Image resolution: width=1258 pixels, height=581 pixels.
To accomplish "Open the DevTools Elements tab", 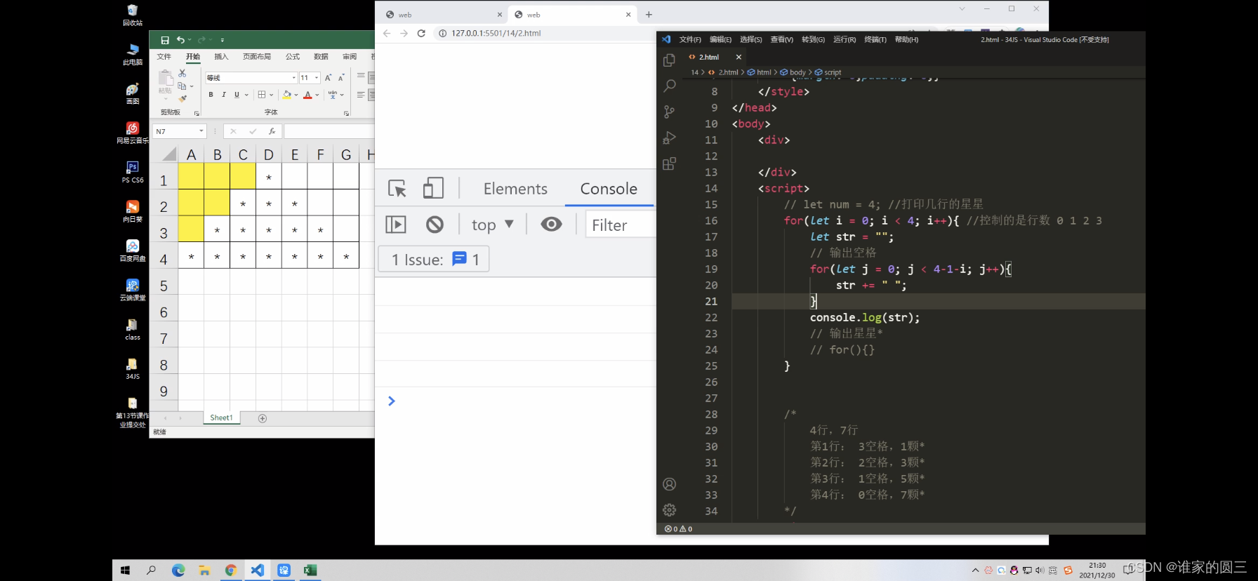I will click(515, 189).
